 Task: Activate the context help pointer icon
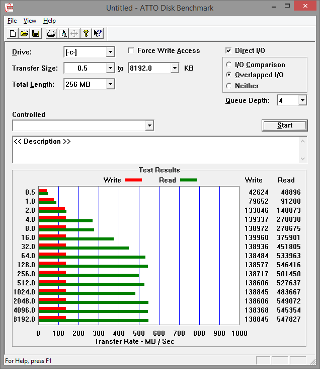[x=98, y=33]
